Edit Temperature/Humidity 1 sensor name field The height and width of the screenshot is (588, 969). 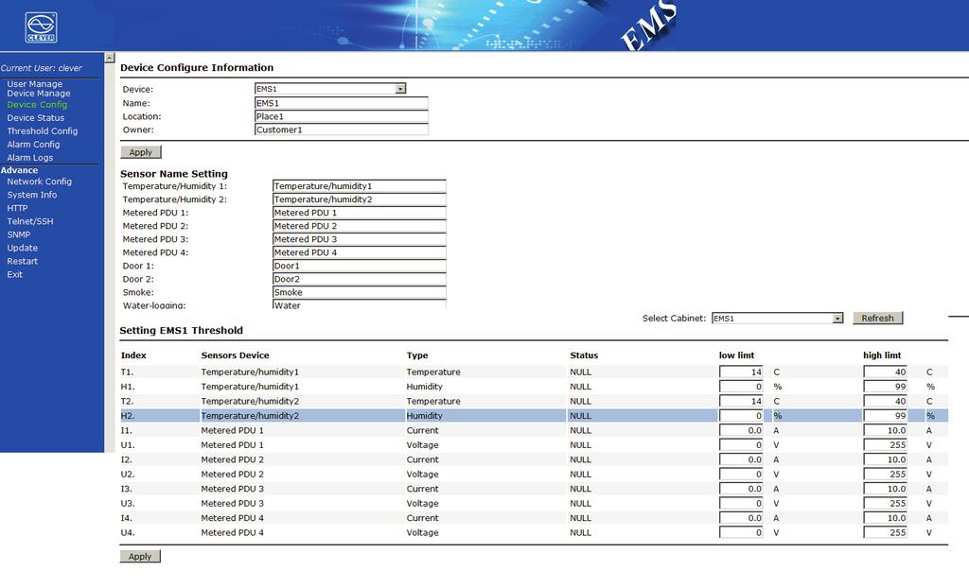(359, 186)
